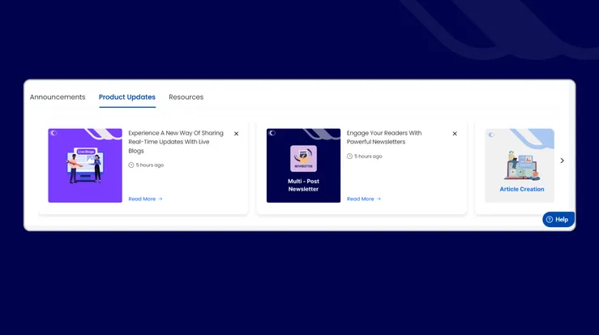Click the clock icon on Newsletters card
The height and width of the screenshot is (335, 599).
point(350,156)
